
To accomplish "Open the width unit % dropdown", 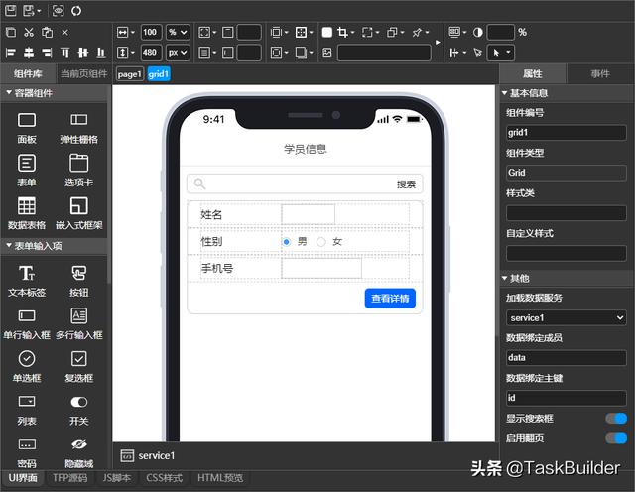I will [x=178, y=32].
